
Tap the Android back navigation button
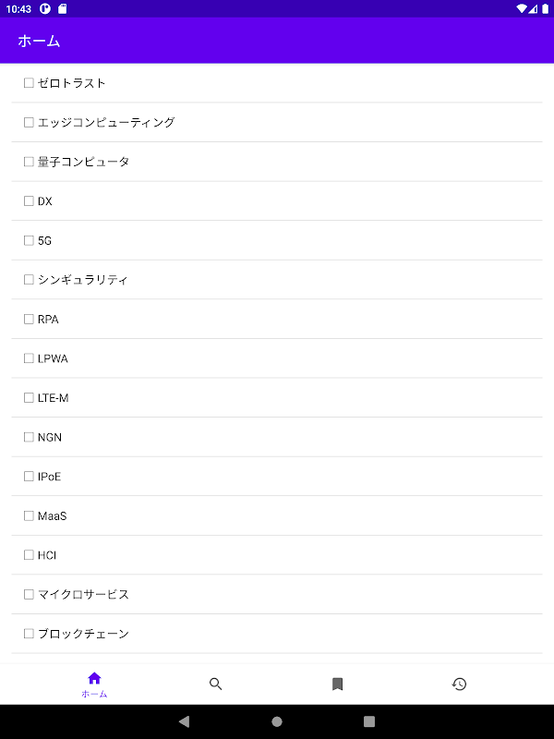(x=184, y=721)
